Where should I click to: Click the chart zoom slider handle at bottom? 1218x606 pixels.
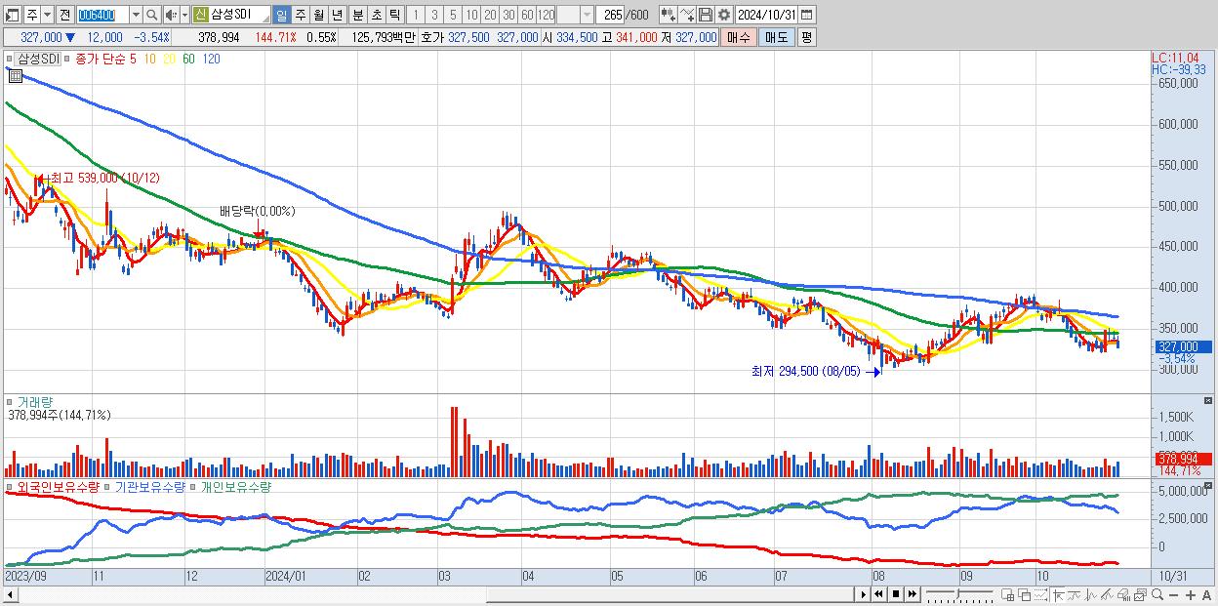click(x=957, y=594)
